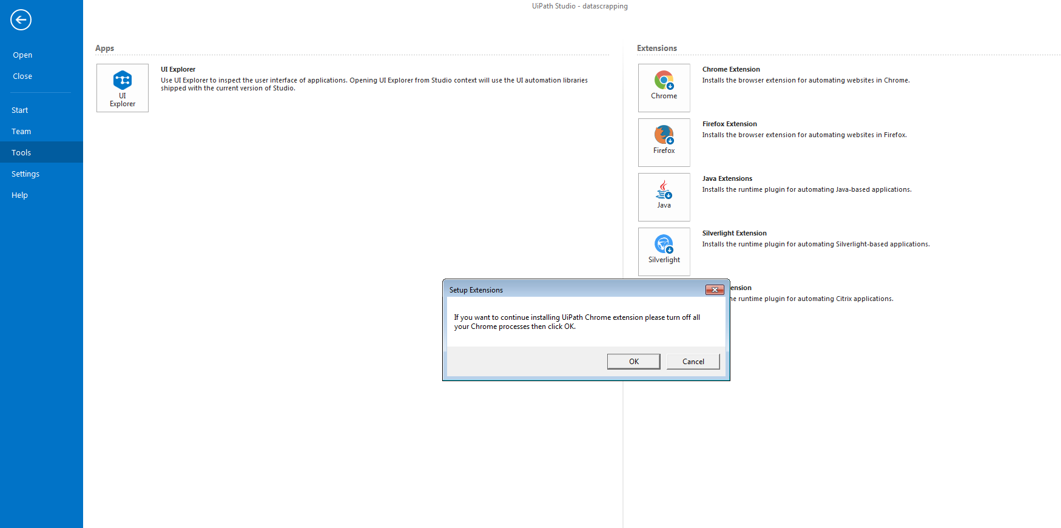Install the Java extension tile
Viewport: 1061px width, 528px height.
[x=664, y=197]
